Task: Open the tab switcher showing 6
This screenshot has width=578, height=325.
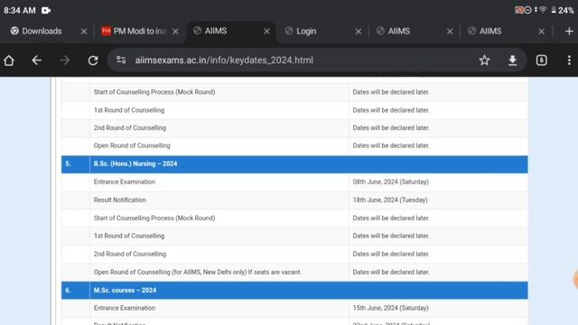Action: (542, 60)
